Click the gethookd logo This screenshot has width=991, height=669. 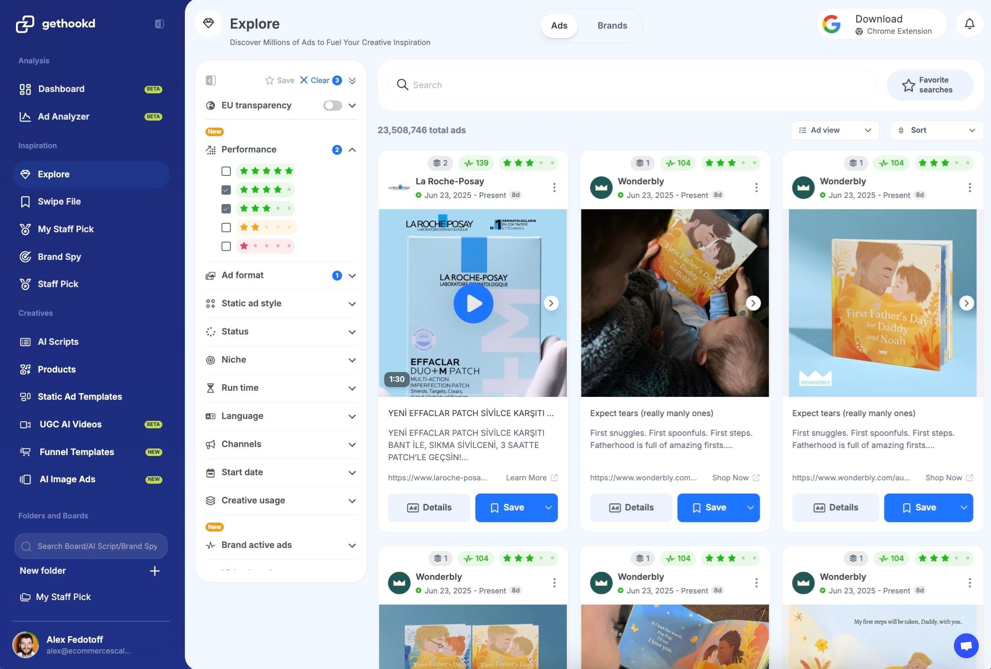click(56, 23)
